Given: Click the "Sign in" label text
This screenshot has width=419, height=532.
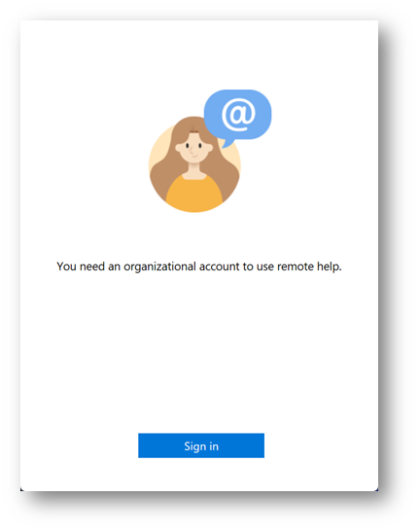Looking at the screenshot, I should pyautogui.click(x=201, y=446).
